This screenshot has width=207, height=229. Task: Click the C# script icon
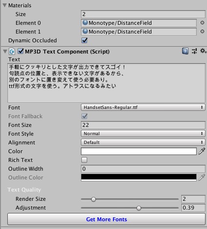[12, 52]
